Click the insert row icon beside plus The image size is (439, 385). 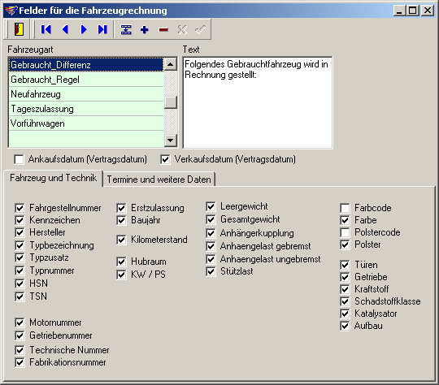(126, 29)
